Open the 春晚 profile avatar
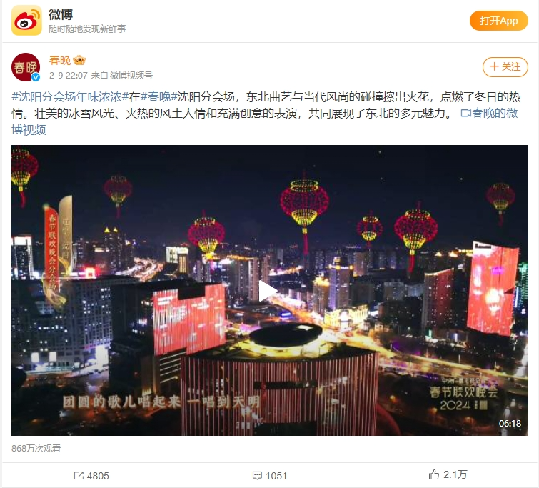 click(26, 67)
